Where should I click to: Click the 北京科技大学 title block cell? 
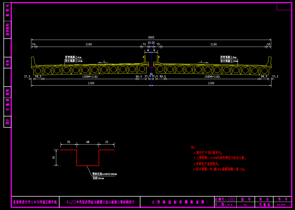(x=35, y=202)
